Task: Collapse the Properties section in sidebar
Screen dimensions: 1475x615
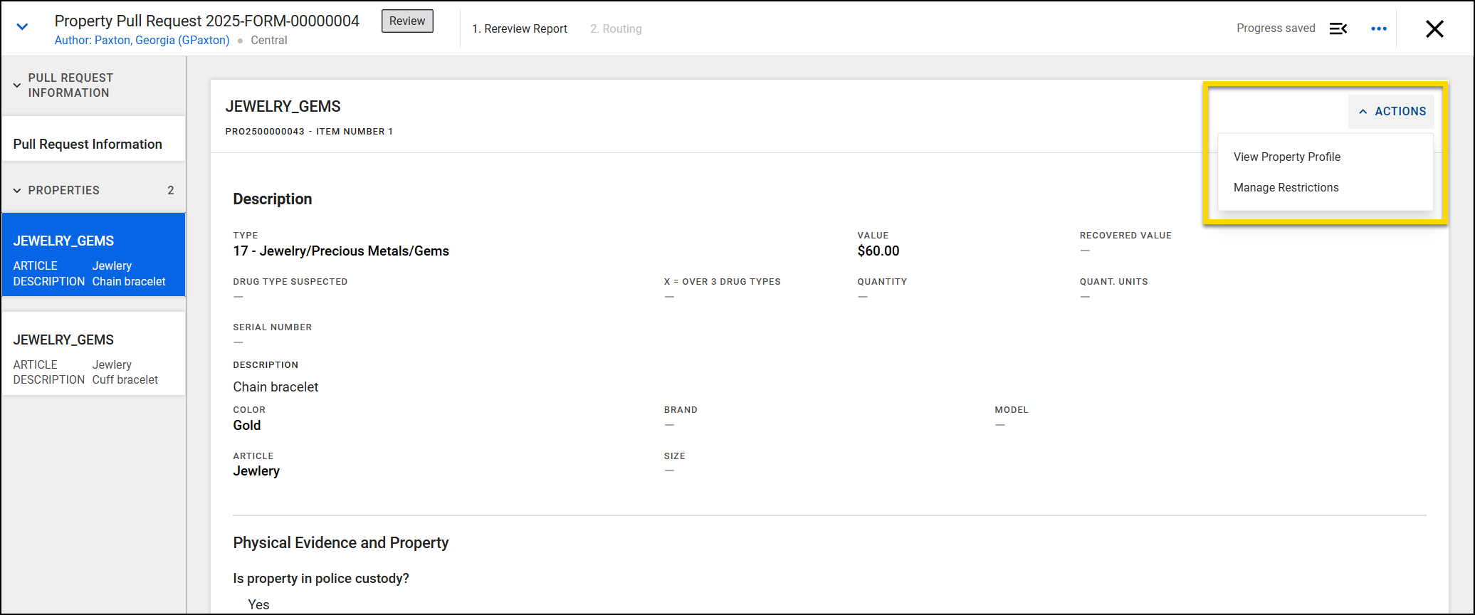Action: tap(17, 191)
